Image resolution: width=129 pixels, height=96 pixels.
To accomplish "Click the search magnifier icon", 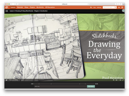I will click(x=115, y=7).
